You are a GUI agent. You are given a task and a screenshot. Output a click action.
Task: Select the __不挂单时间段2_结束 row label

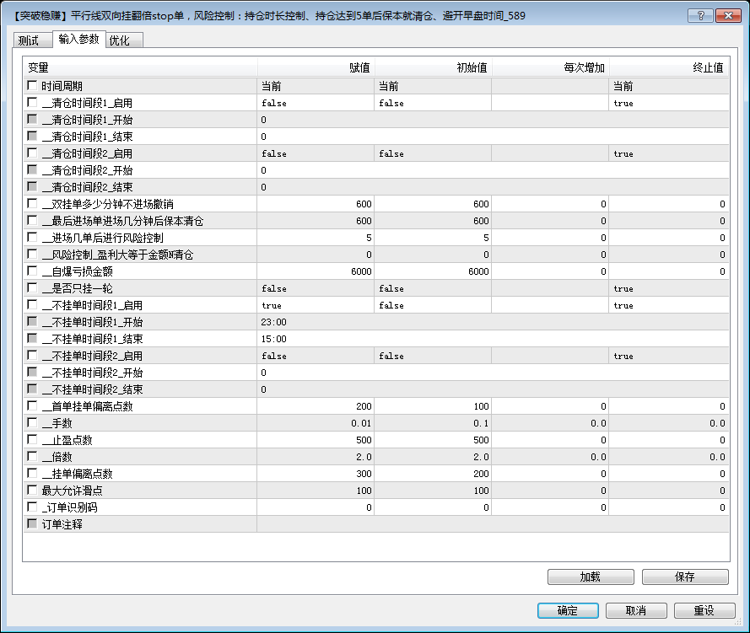[92, 389]
